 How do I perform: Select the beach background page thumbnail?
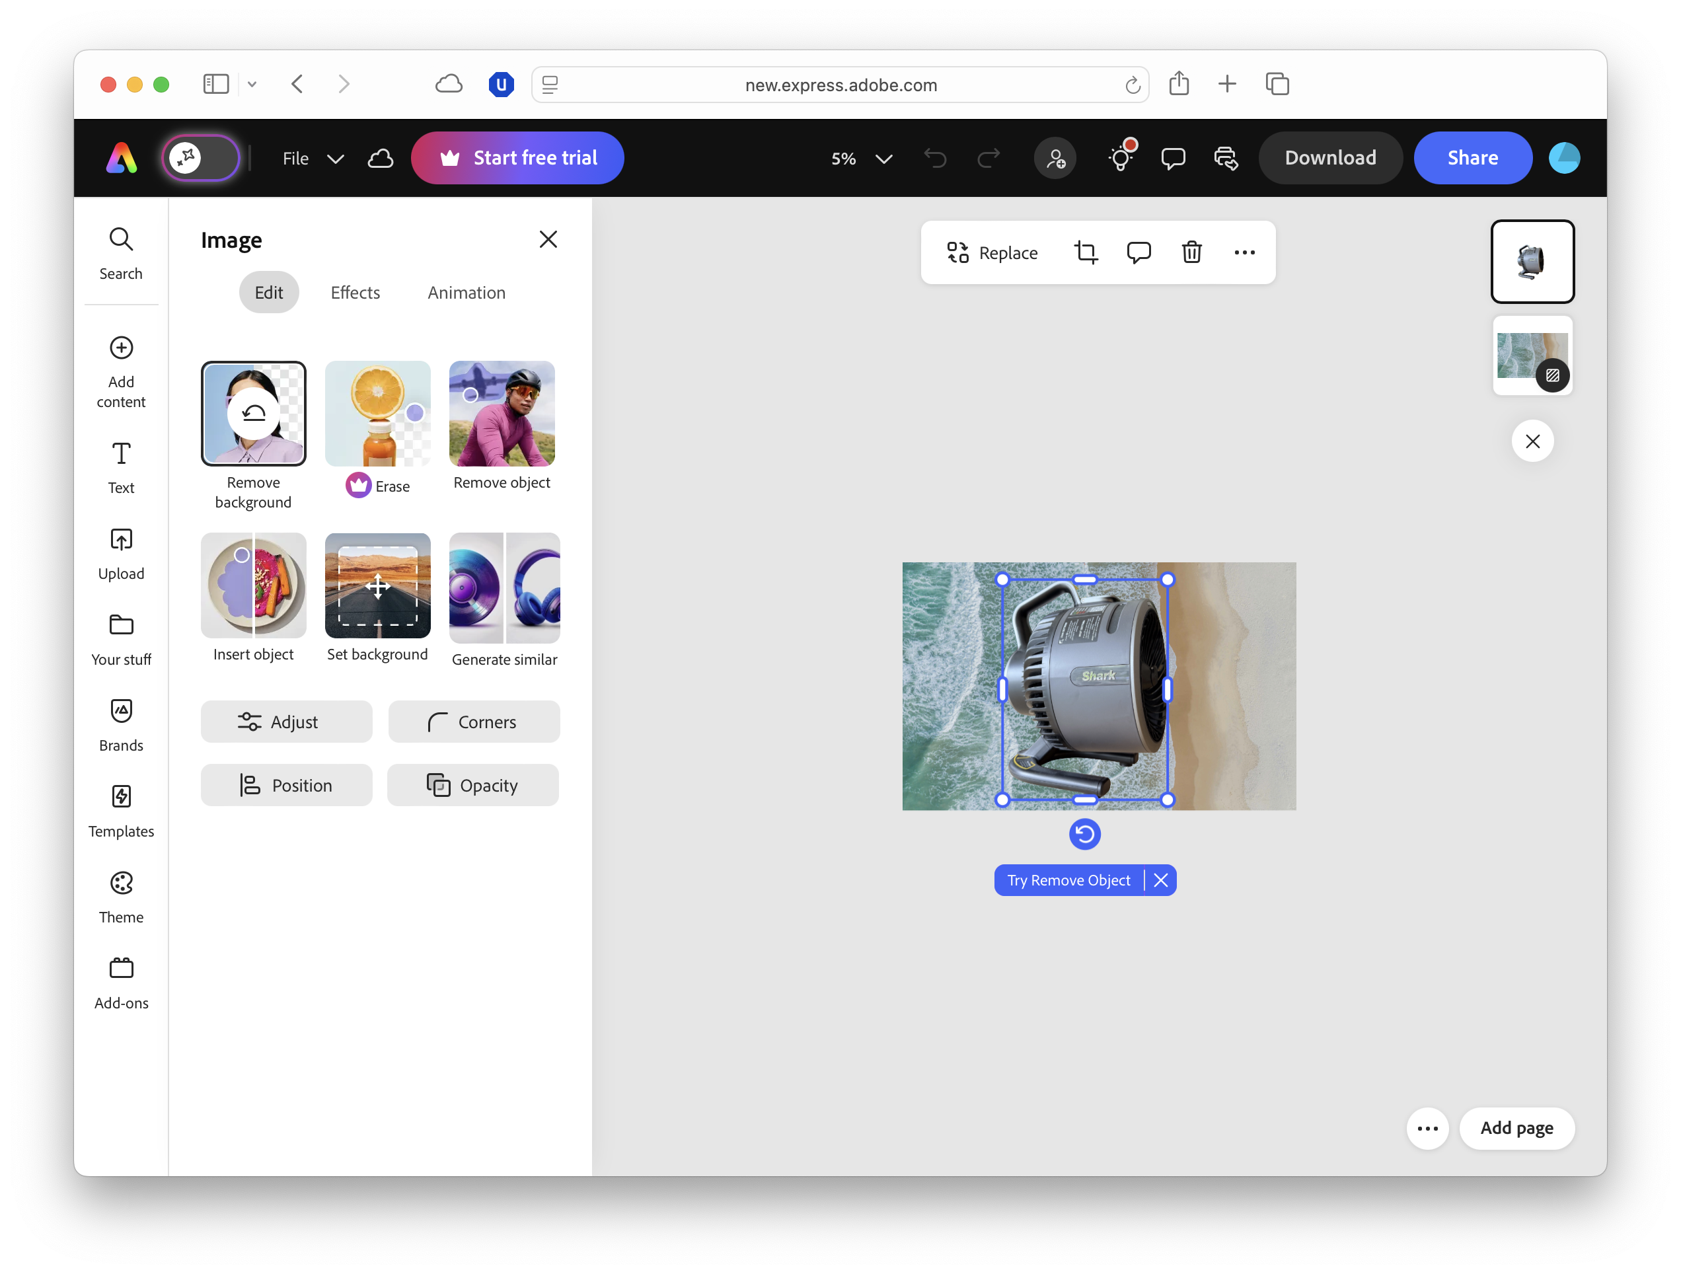click(1532, 355)
